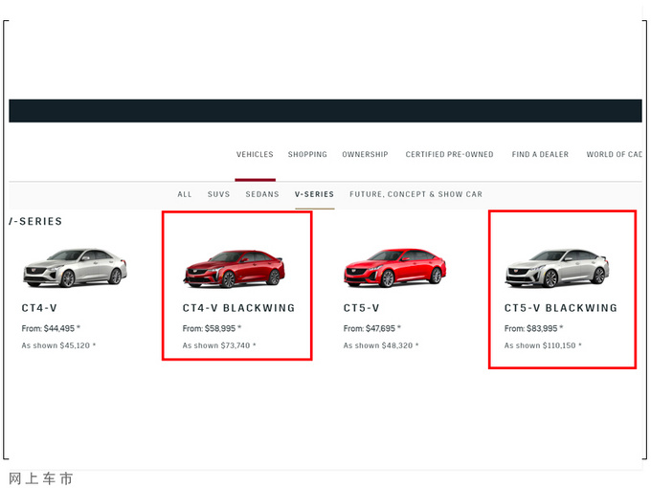
Task: Open the CT4-V model title link
Action: point(41,309)
